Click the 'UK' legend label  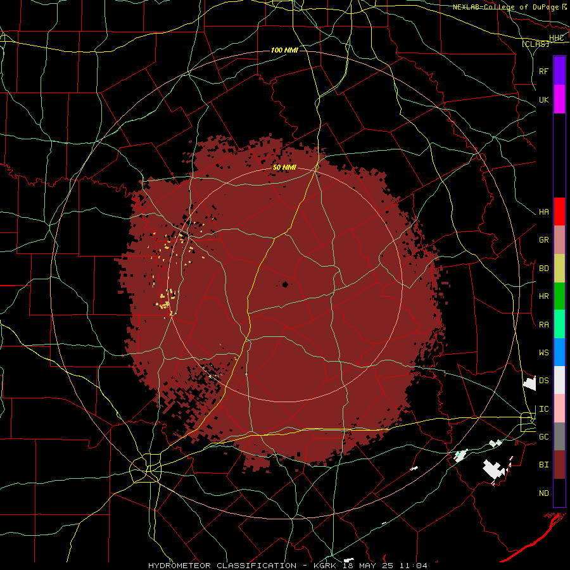[543, 100]
